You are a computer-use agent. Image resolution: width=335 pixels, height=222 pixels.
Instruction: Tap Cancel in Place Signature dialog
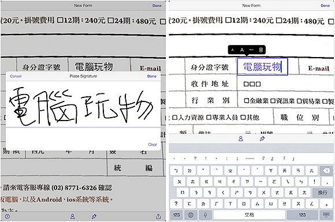click(x=16, y=76)
